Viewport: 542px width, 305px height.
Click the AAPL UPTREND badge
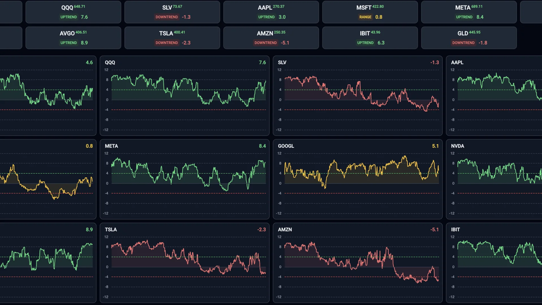266,17
